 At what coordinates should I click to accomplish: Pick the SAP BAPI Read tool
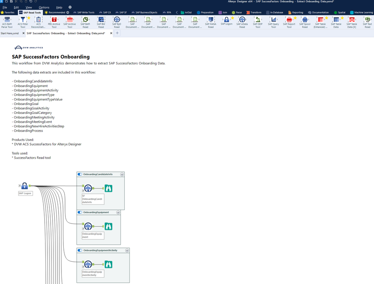(x=85, y=19)
